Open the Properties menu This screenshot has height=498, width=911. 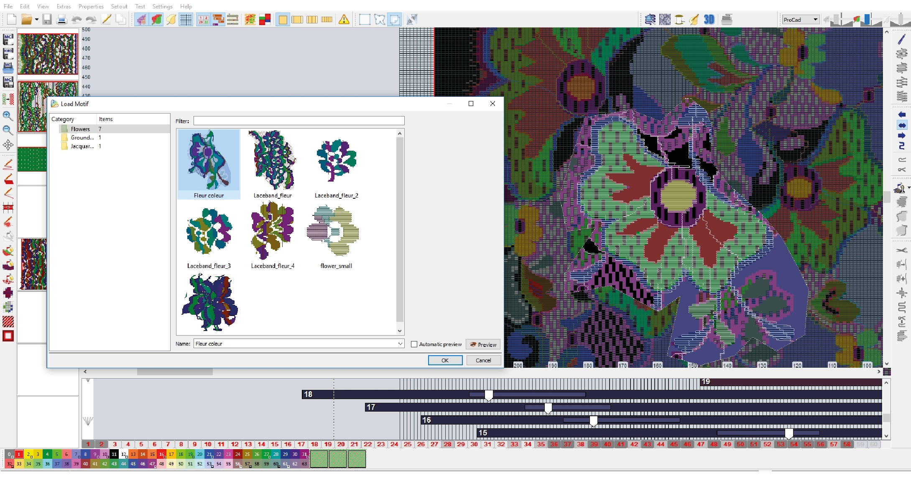91,6
